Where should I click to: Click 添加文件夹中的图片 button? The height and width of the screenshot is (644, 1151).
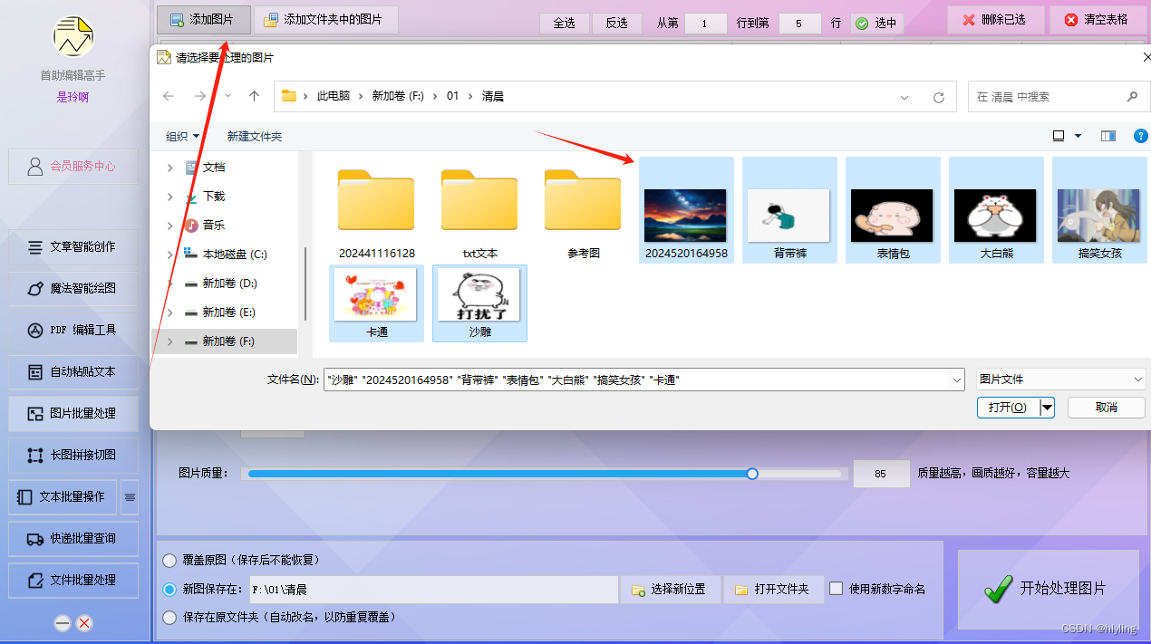point(325,19)
